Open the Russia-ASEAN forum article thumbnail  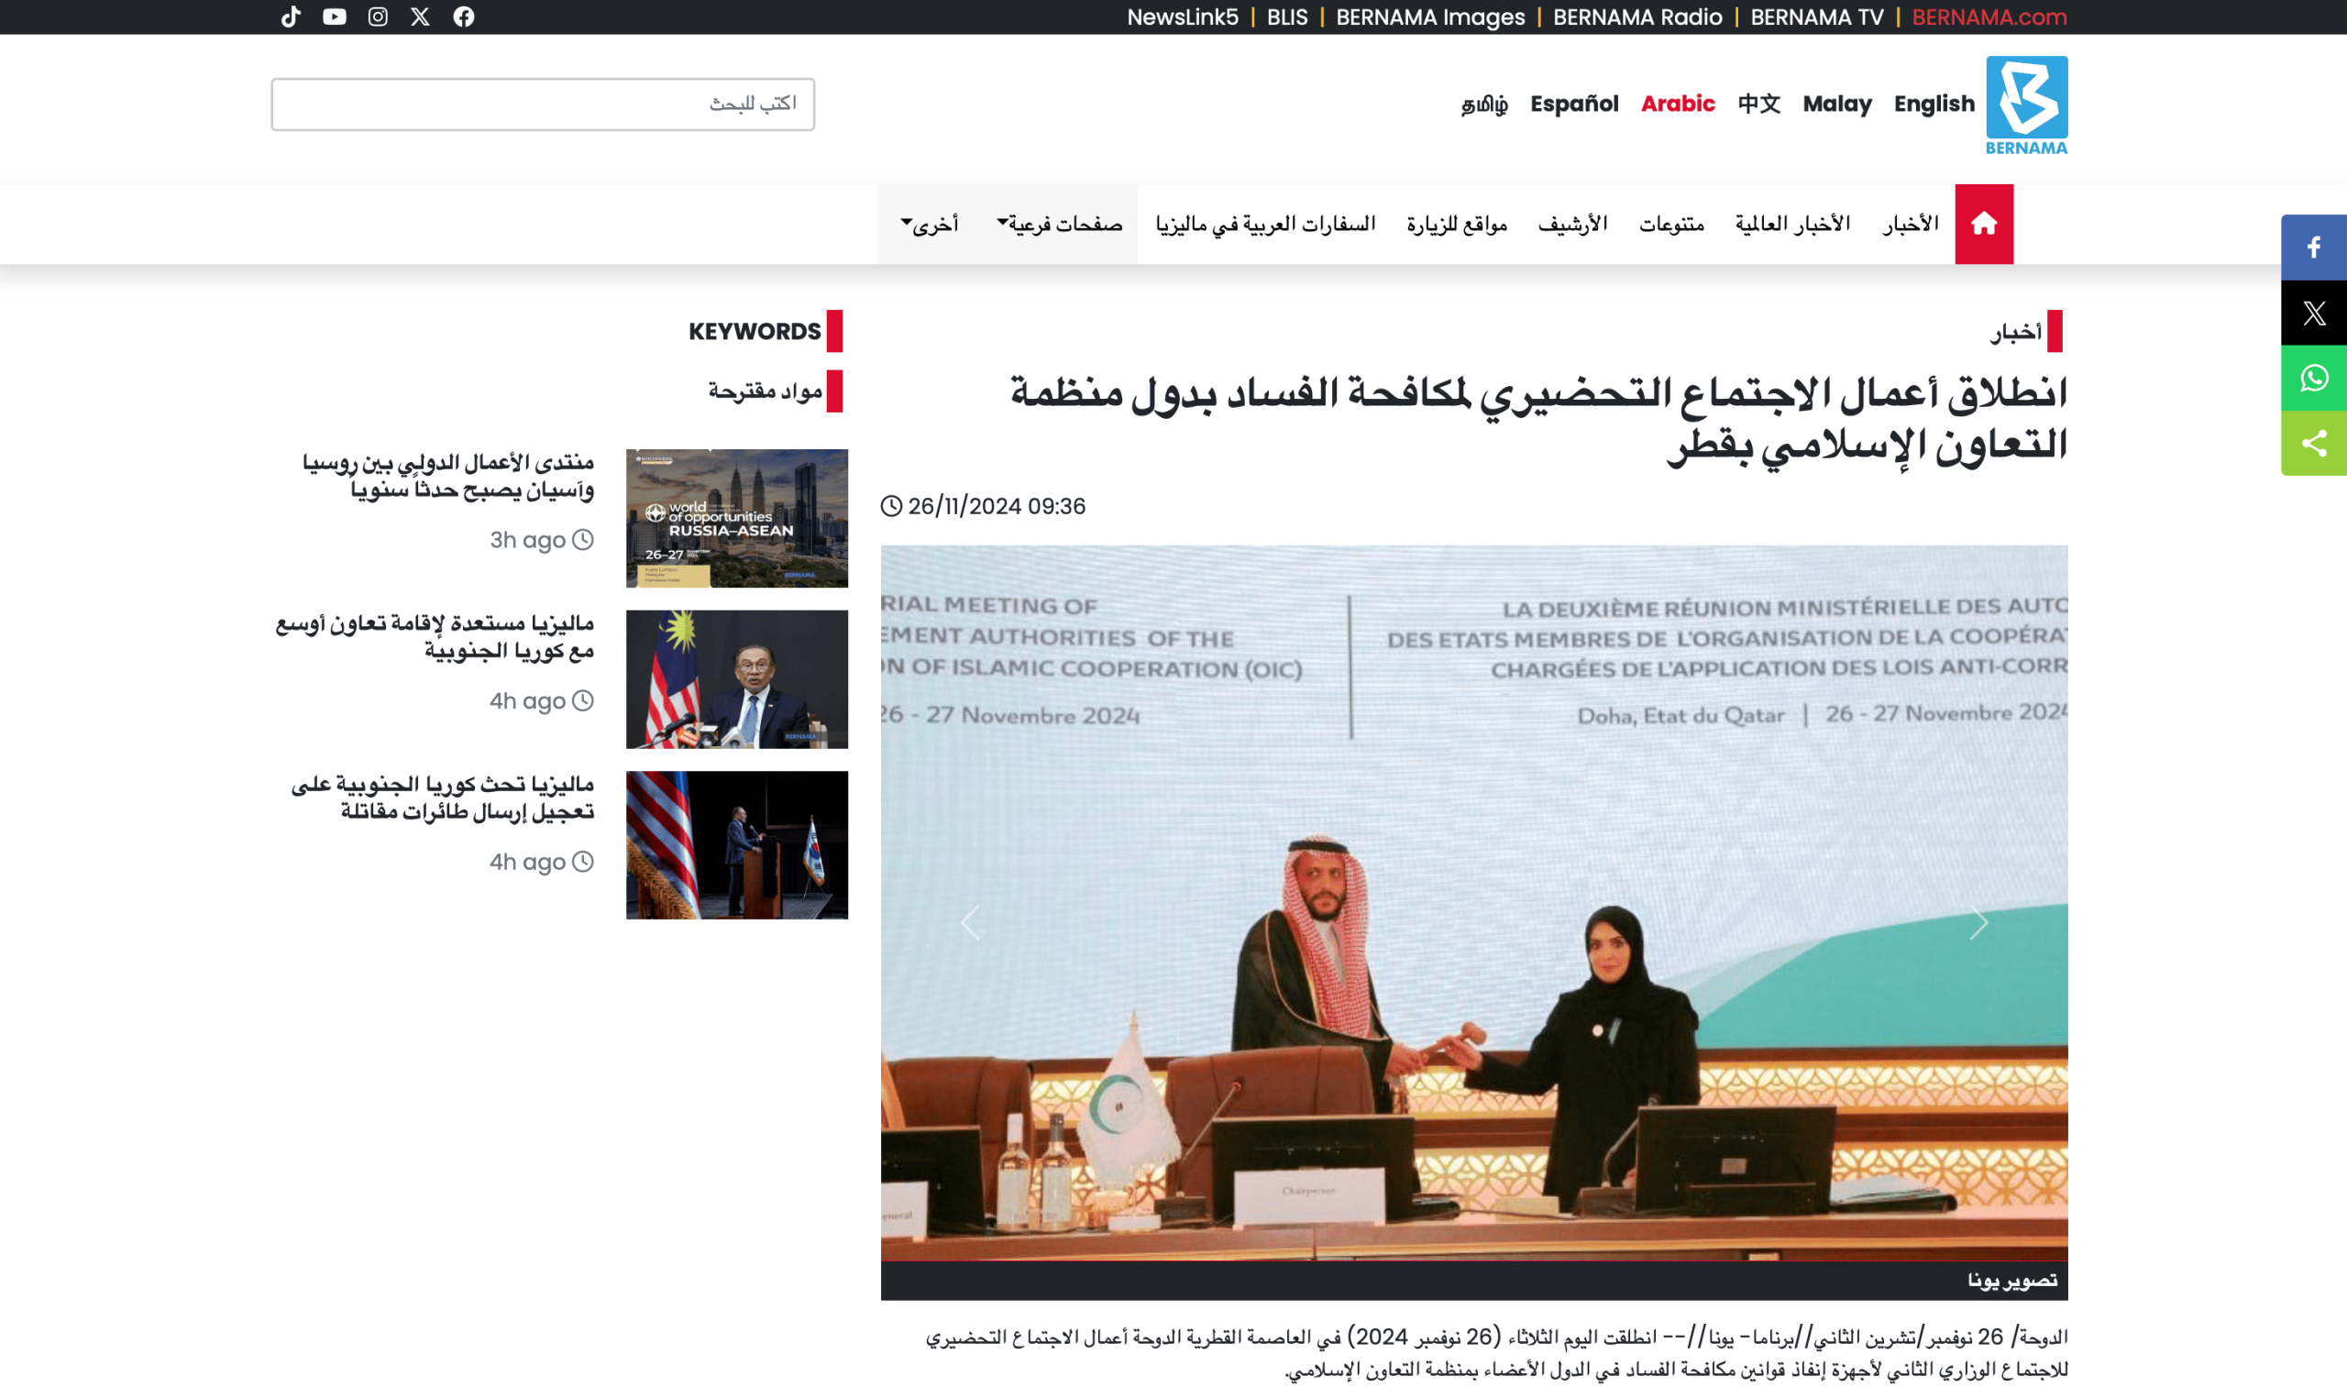[736, 518]
